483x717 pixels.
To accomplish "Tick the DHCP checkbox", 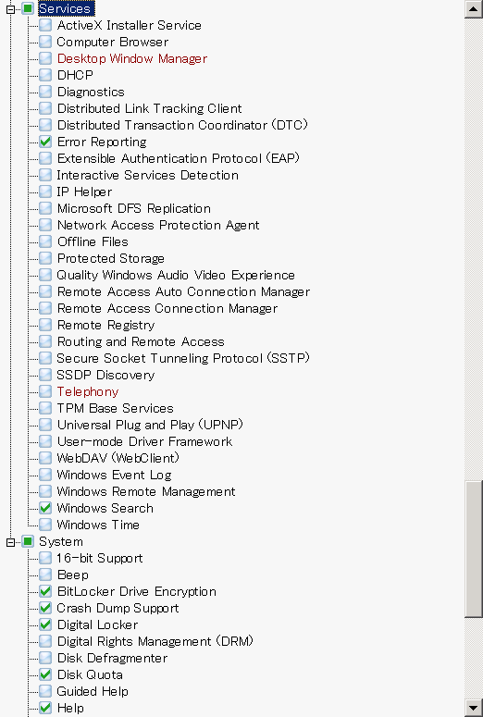I will 45,75.
